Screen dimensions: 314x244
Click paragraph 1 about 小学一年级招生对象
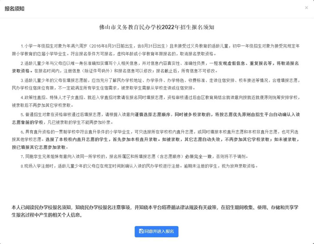pos(157,49)
